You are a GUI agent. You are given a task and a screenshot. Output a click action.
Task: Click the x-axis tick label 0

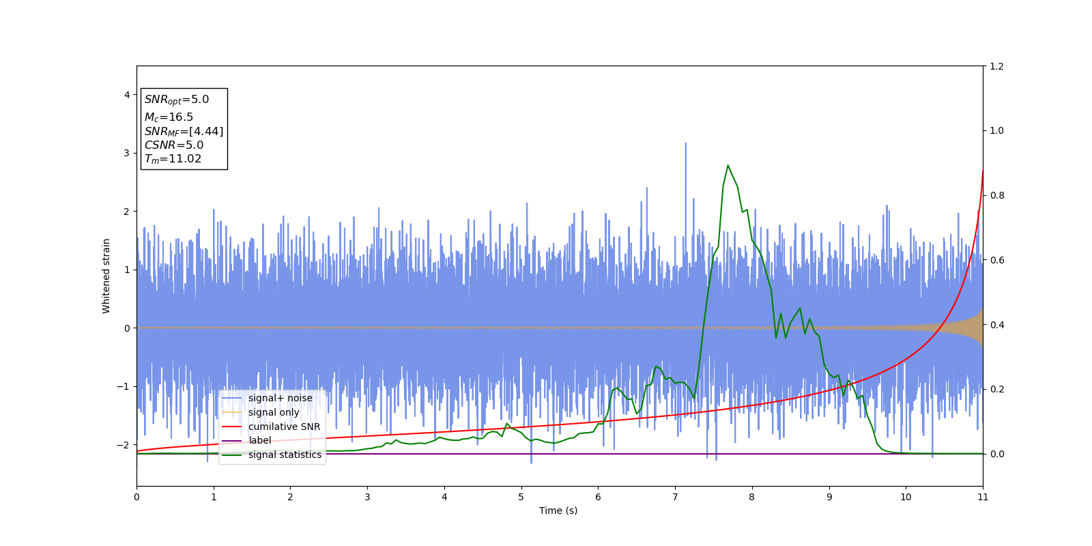point(136,497)
